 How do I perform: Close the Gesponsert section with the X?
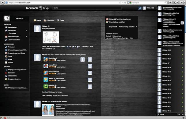[136, 27]
